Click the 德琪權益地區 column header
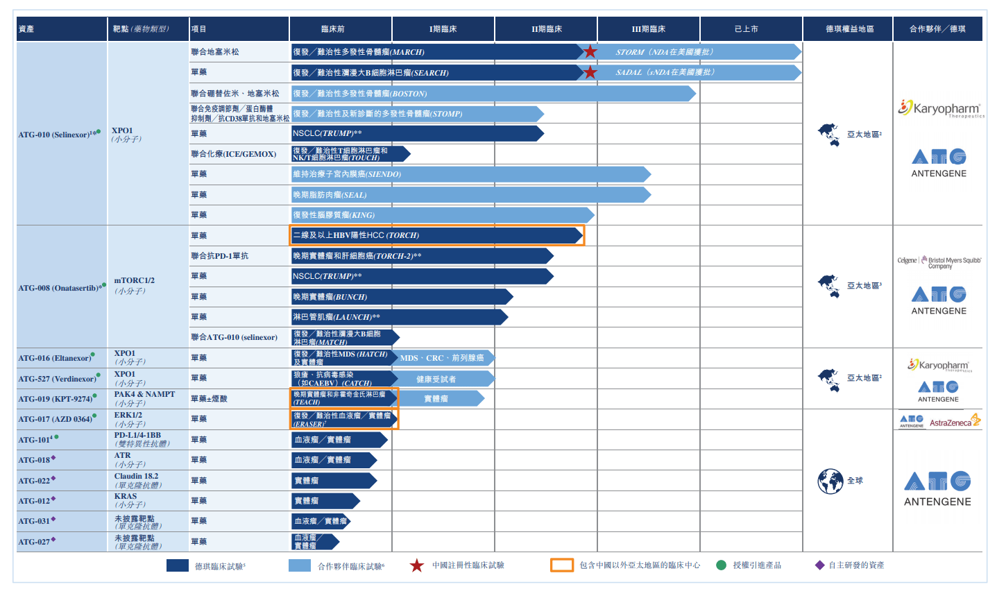 click(x=848, y=29)
